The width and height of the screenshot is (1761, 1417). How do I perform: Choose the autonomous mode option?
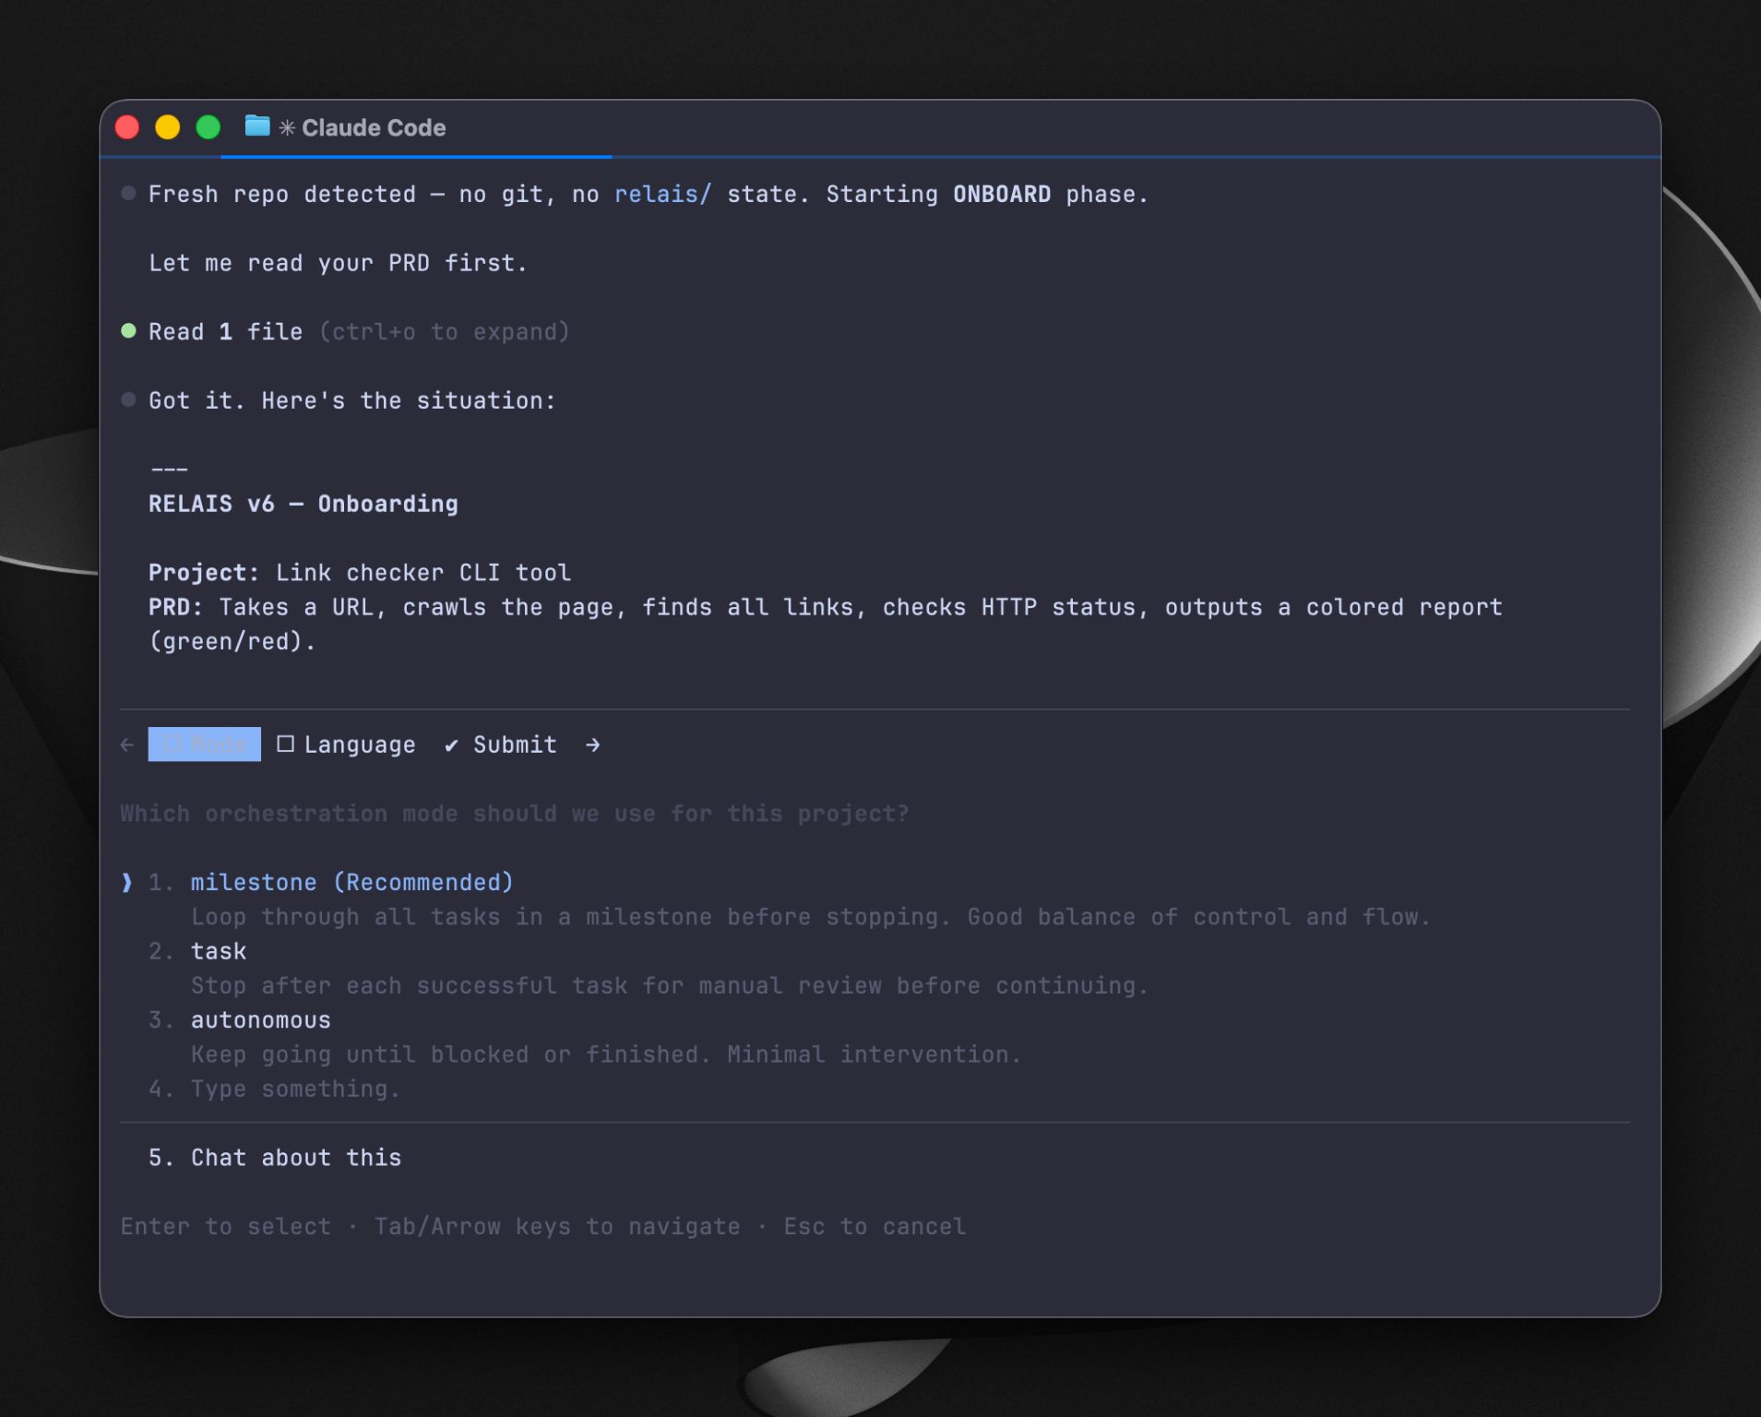pos(260,1019)
